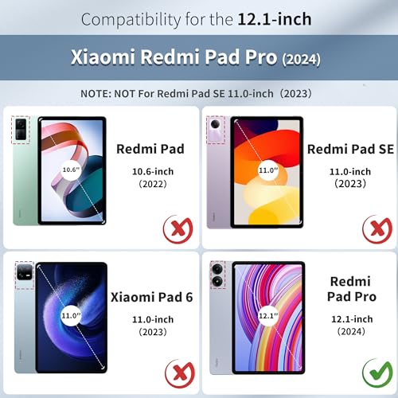Screen dimensions: 398x398
Task: Click the green checkmark for Redmi Pad Pro
Action: pyautogui.click(x=377, y=373)
